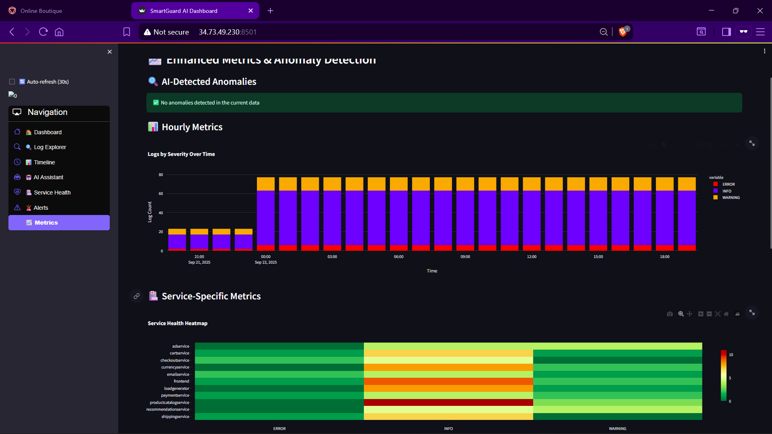Copy link to Service-Specific Metrics heading

137,296
